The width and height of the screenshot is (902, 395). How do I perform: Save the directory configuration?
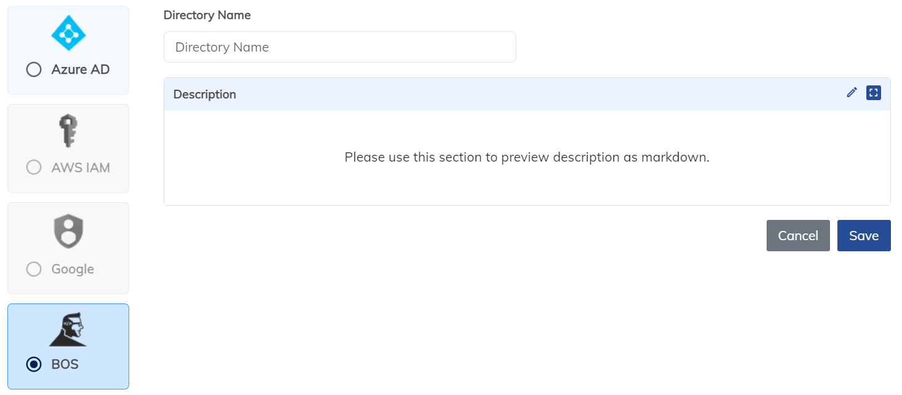pos(864,236)
